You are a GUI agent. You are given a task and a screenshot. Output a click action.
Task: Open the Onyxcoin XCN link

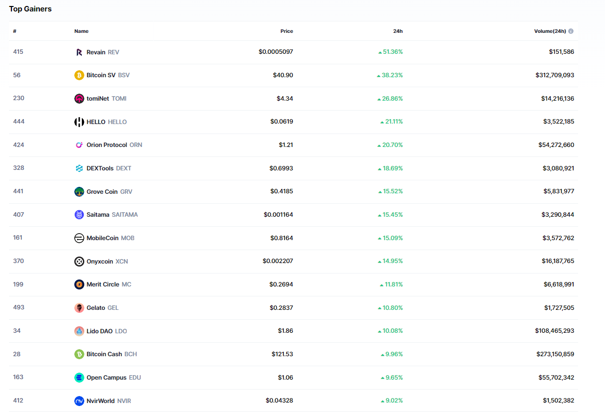101,262
